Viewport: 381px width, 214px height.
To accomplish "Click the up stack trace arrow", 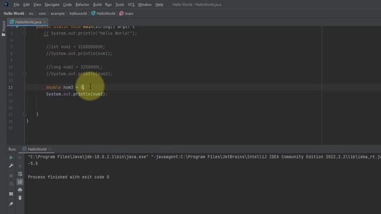I will pyautogui.click(x=20, y=158).
